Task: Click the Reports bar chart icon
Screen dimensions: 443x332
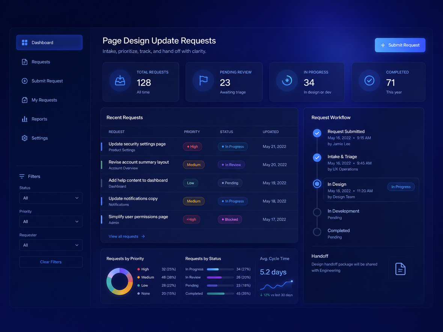Action: pos(24,119)
